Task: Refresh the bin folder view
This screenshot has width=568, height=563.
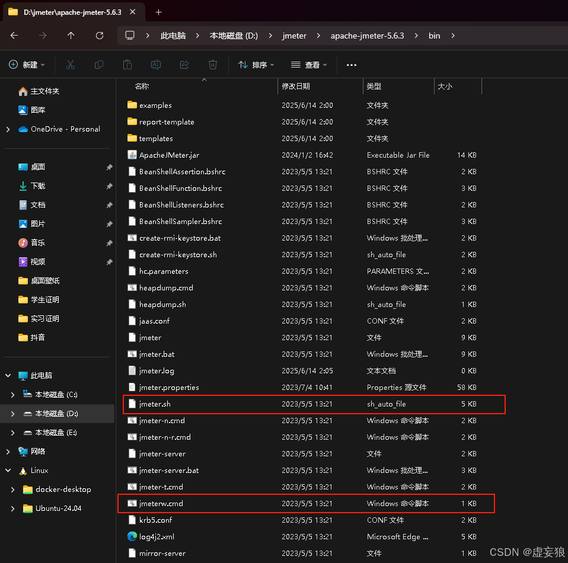Action: coord(100,36)
